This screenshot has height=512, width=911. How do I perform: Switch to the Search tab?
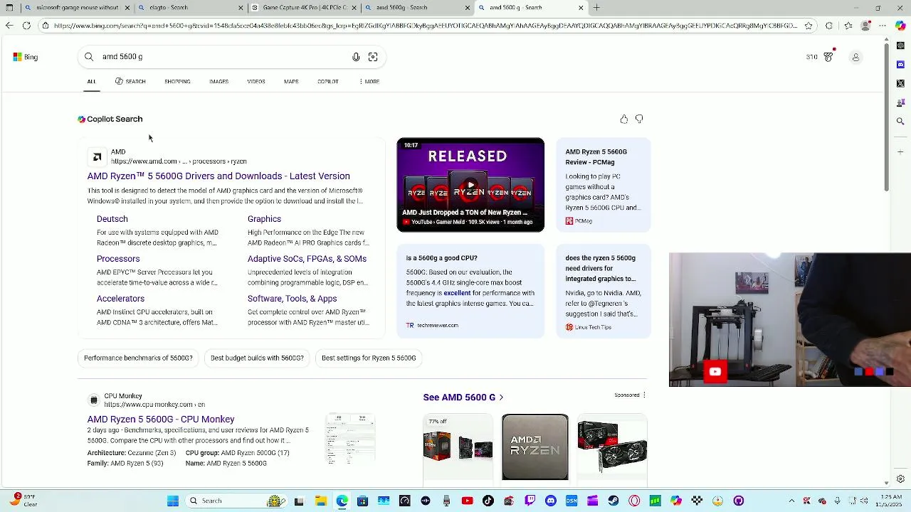pyautogui.click(x=130, y=82)
